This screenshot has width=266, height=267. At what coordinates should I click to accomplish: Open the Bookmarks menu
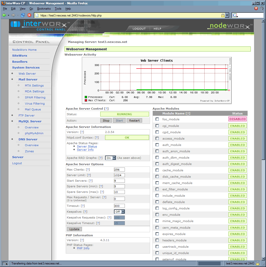(x=44, y=9)
